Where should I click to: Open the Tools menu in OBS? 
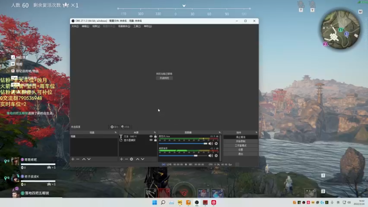pyautogui.click(x=137, y=26)
